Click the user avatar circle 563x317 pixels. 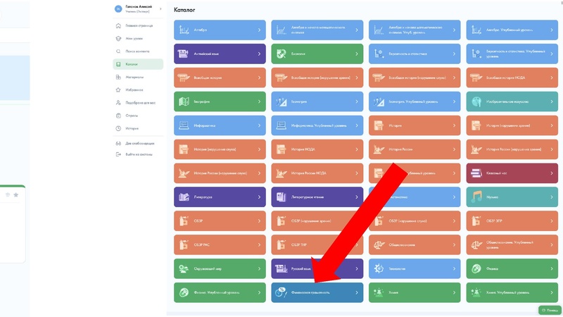[x=118, y=9]
